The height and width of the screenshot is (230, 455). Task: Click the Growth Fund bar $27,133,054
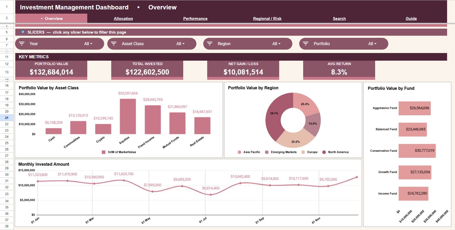pos(415,172)
